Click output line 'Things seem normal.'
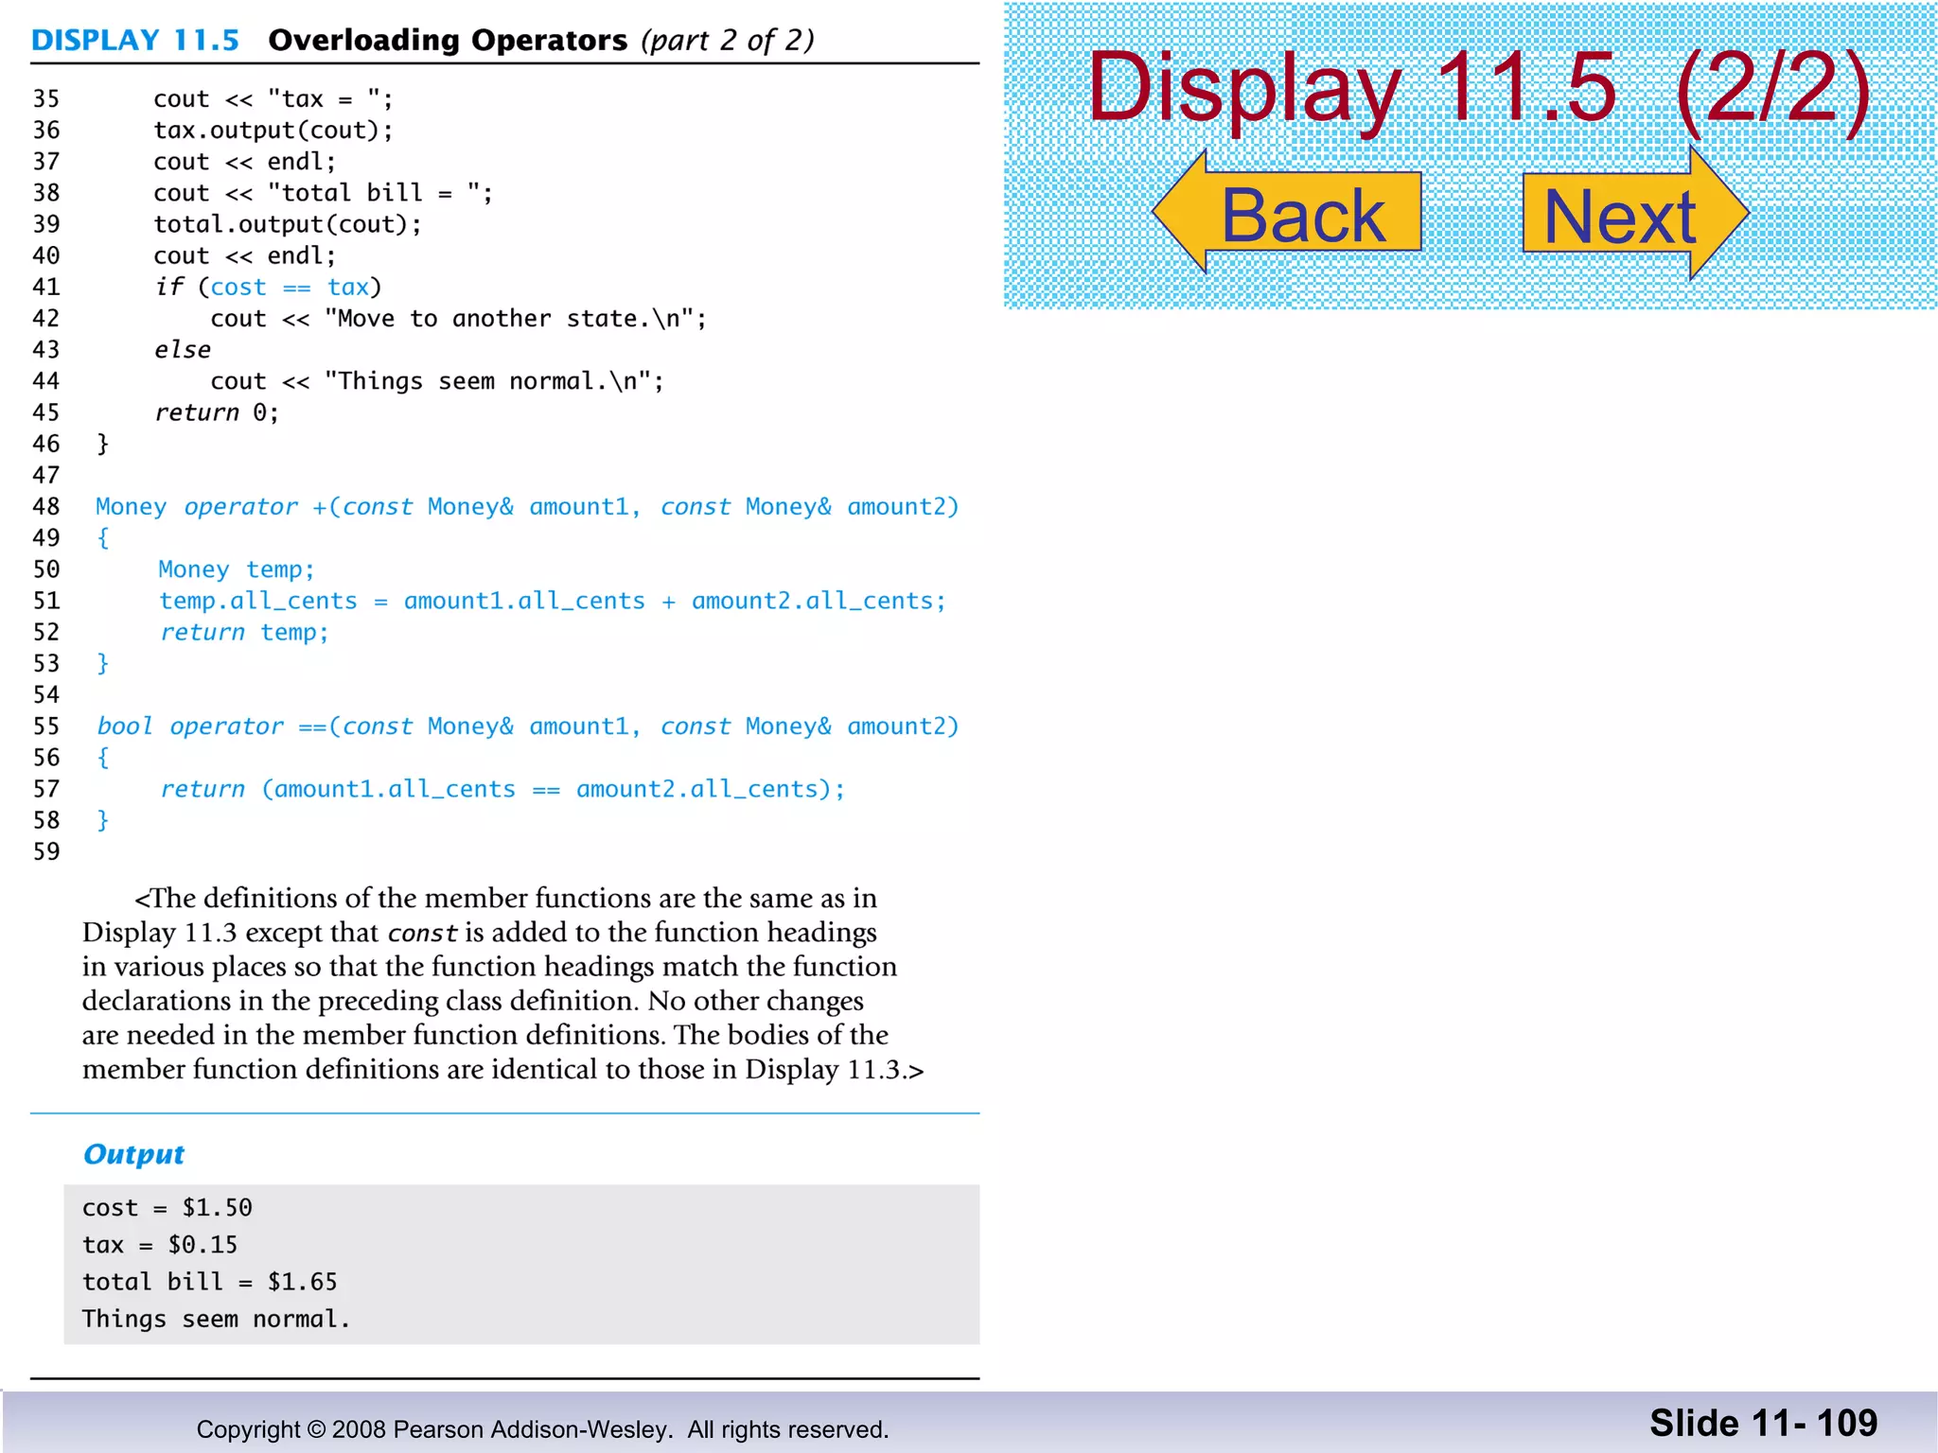1938x1453 pixels. tap(216, 1319)
